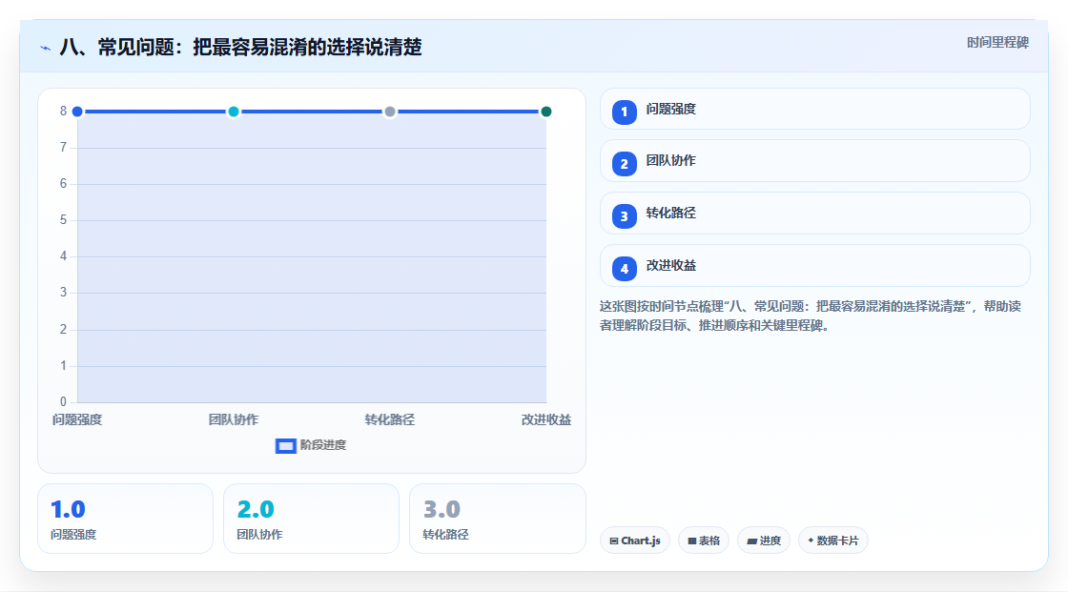
Task: Open the 2.0 团队协作 data card
Action: [311, 519]
